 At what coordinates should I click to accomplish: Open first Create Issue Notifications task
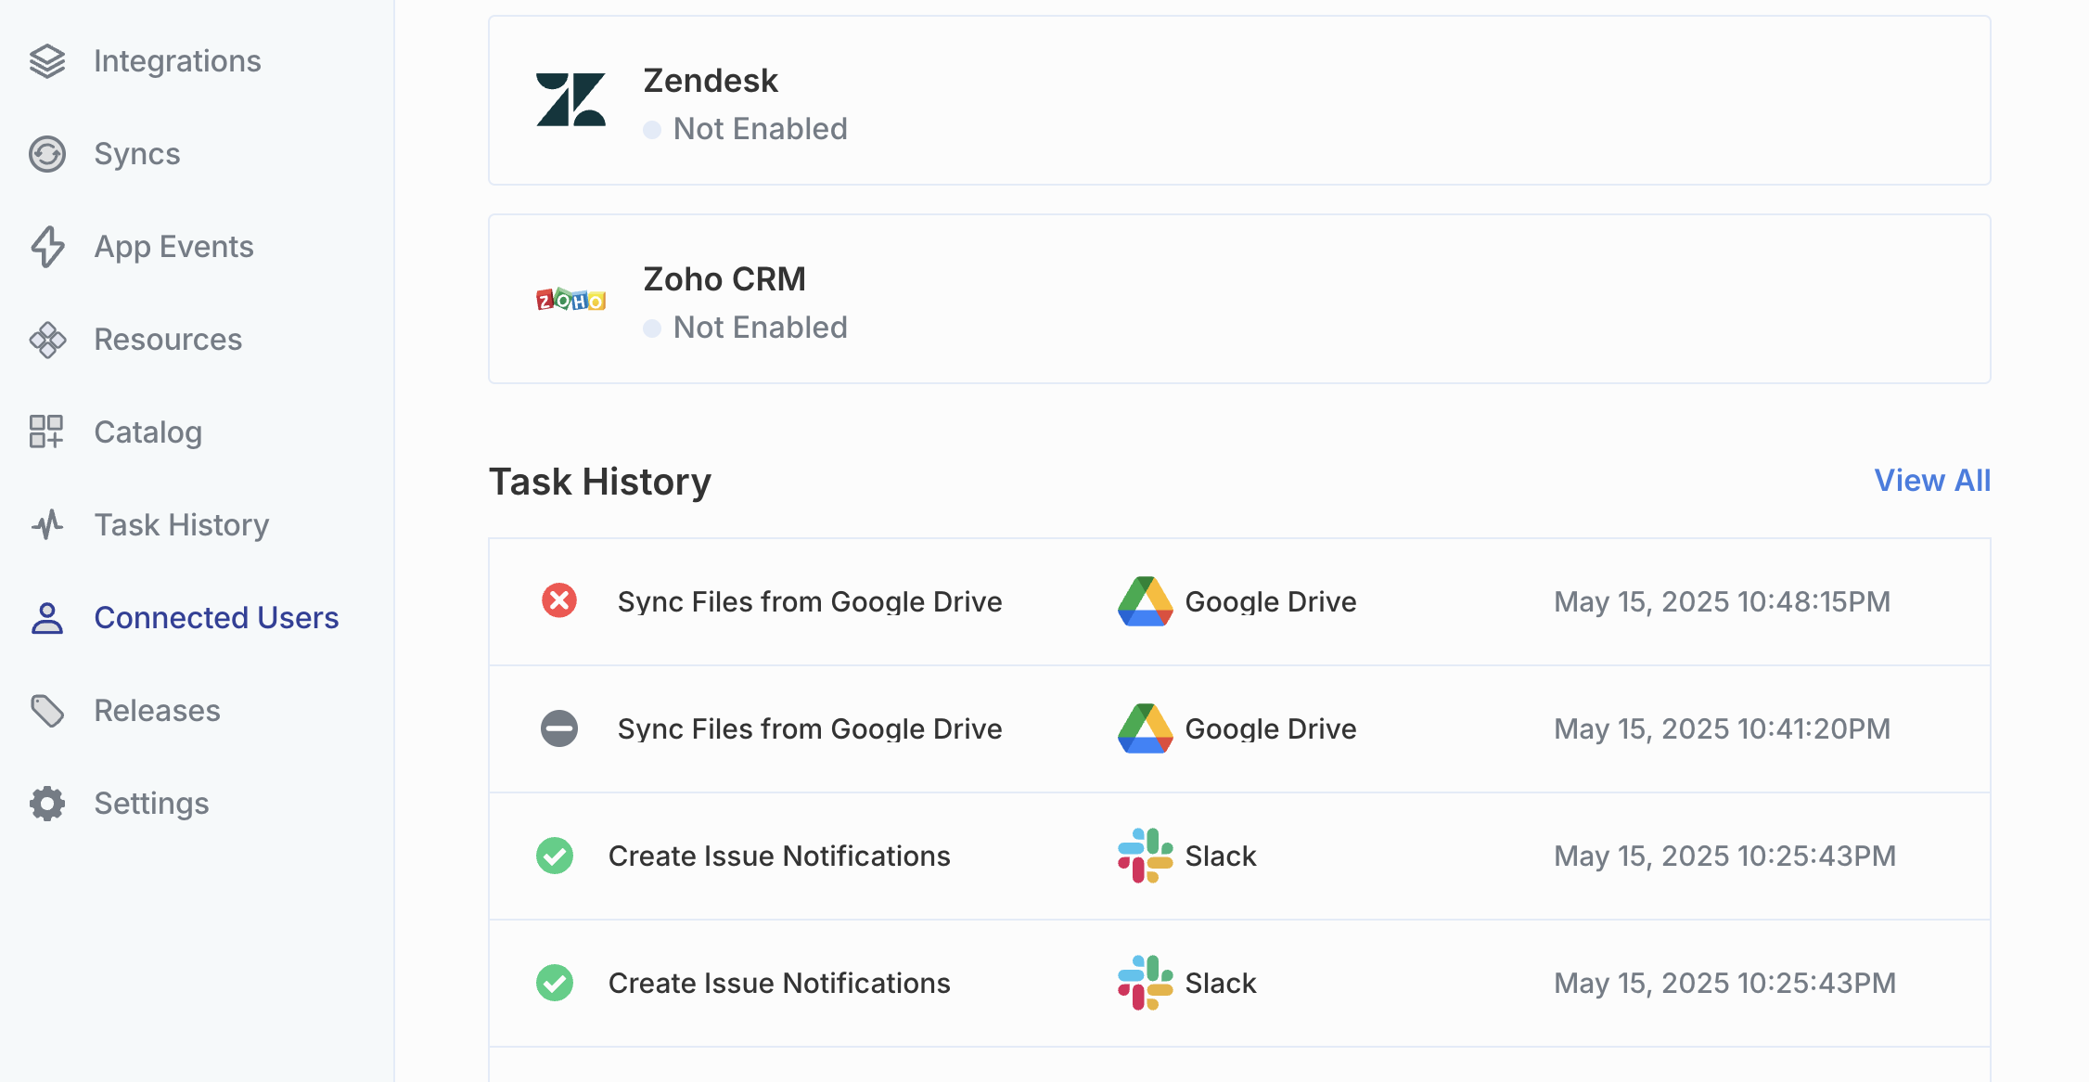tap(779, 856)
